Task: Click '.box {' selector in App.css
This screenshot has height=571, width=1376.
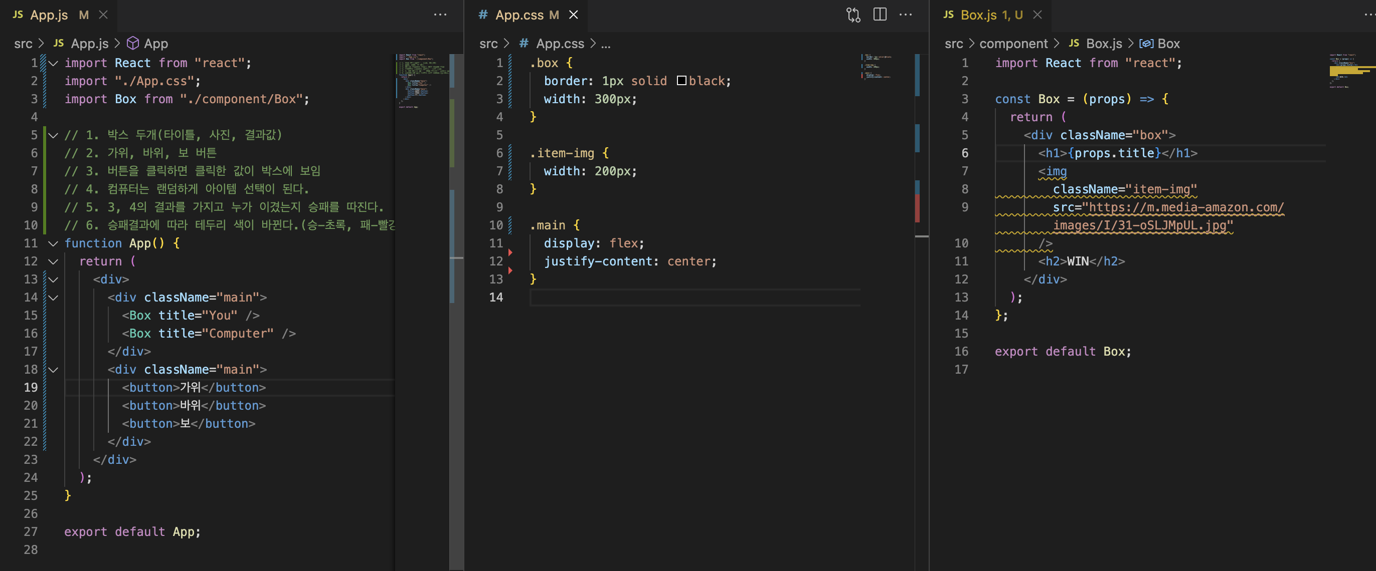Action: 551,63
